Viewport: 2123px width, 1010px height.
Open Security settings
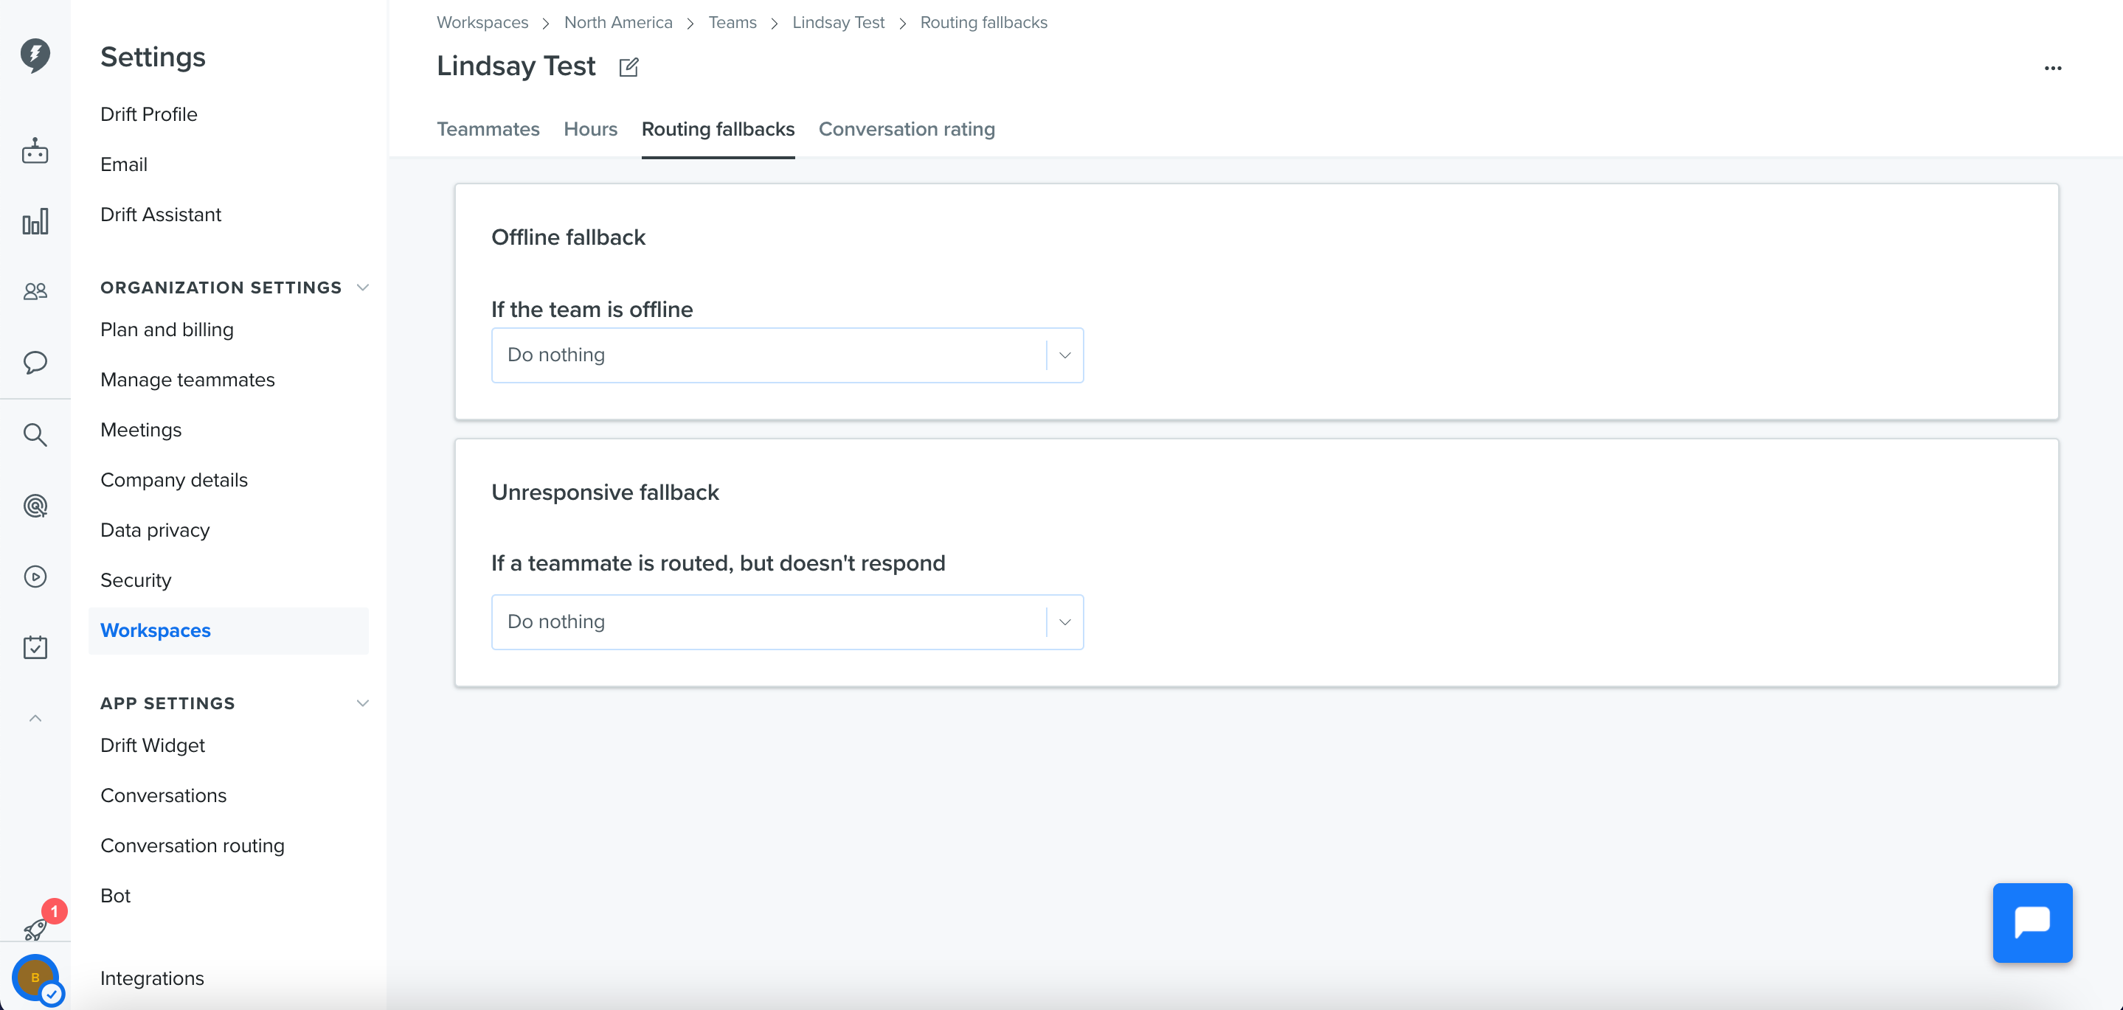(x=136, y=581)
